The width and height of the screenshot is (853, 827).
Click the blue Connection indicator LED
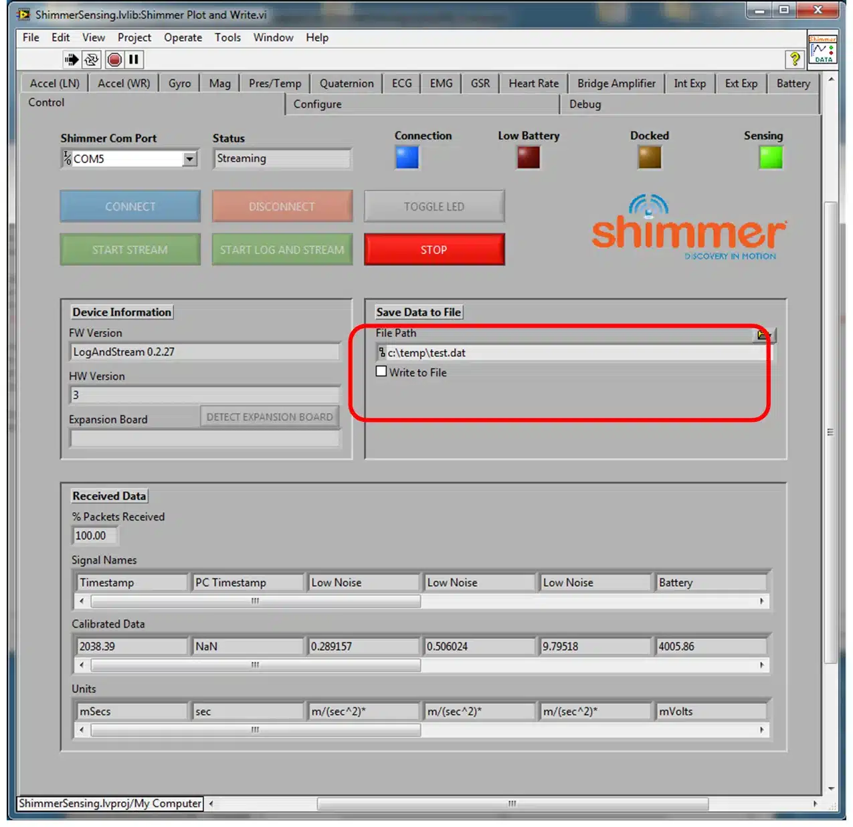tap(407, 158)
